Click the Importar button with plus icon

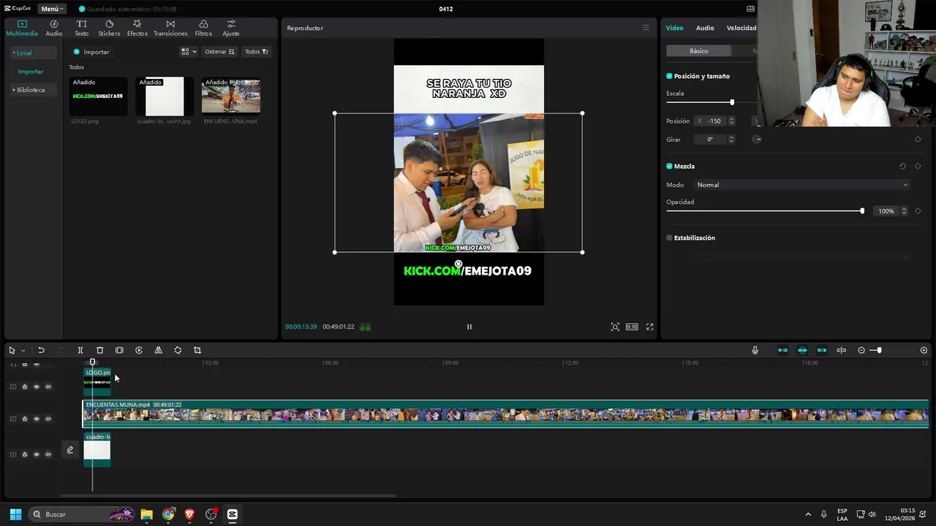(91, 52)
